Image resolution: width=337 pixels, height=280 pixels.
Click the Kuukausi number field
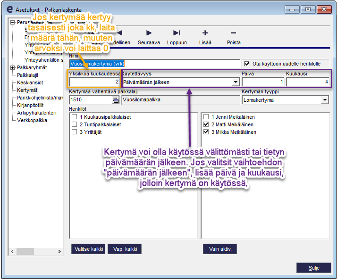(x=308, y=82)
